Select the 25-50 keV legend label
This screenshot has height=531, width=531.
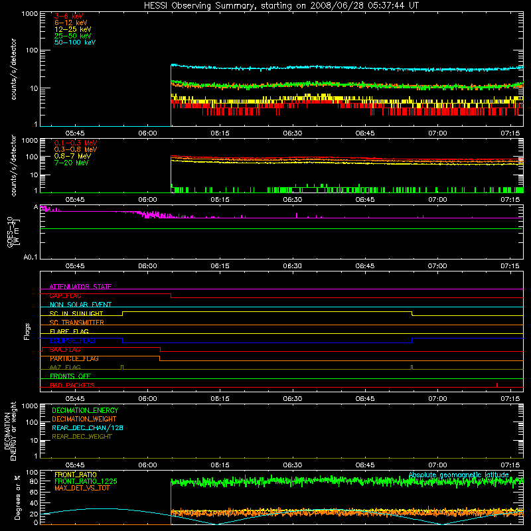[x=73, y=36]
